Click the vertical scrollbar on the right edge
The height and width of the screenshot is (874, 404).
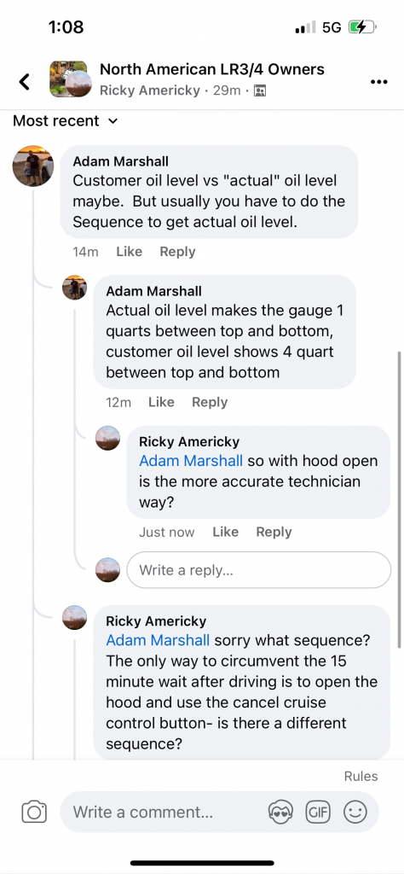[400, 500]
